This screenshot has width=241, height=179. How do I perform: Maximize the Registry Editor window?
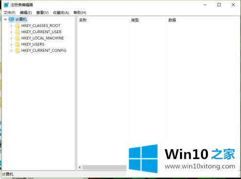(x=219, y=5)
